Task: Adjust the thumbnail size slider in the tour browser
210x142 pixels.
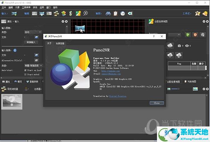Action: 175,89
